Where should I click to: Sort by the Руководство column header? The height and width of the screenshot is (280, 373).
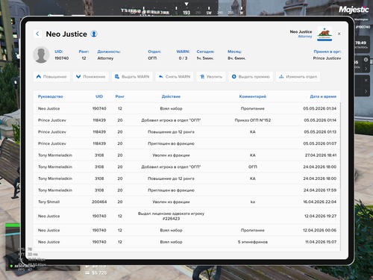(51, 96)
